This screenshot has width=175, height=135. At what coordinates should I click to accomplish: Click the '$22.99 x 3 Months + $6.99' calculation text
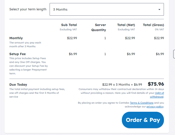(x=122, y=85)
